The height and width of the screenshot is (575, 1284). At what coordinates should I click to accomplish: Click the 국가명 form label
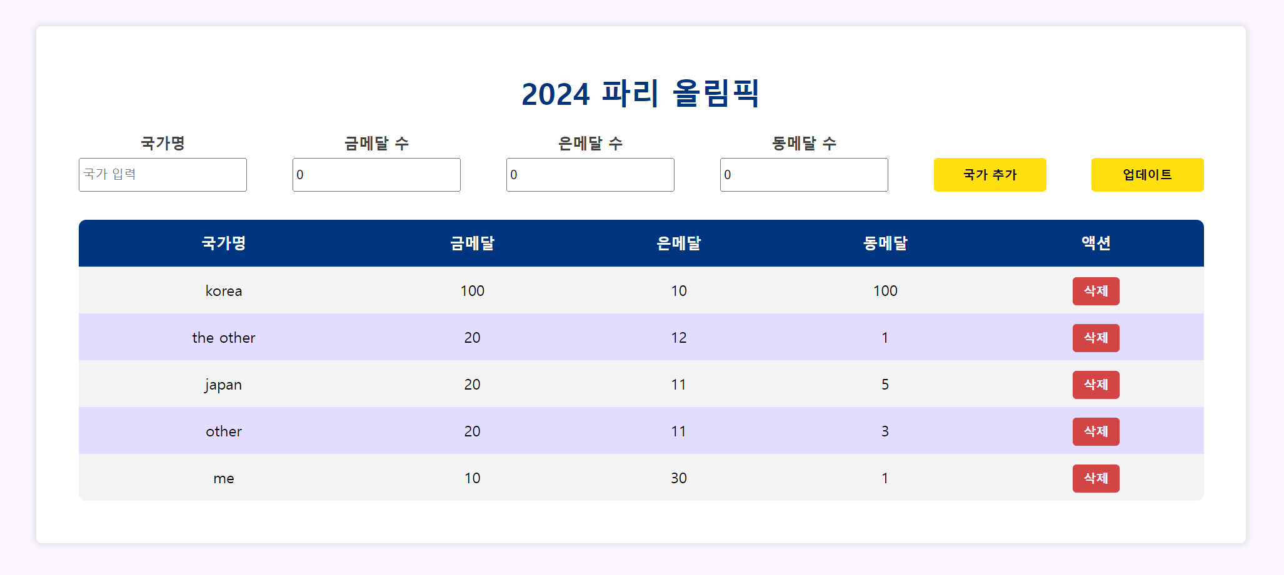click(163, 143)
